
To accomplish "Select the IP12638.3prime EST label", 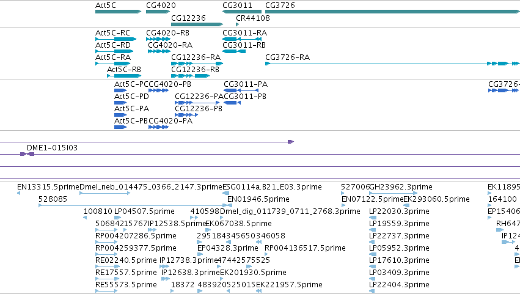I will coord(191,273).
